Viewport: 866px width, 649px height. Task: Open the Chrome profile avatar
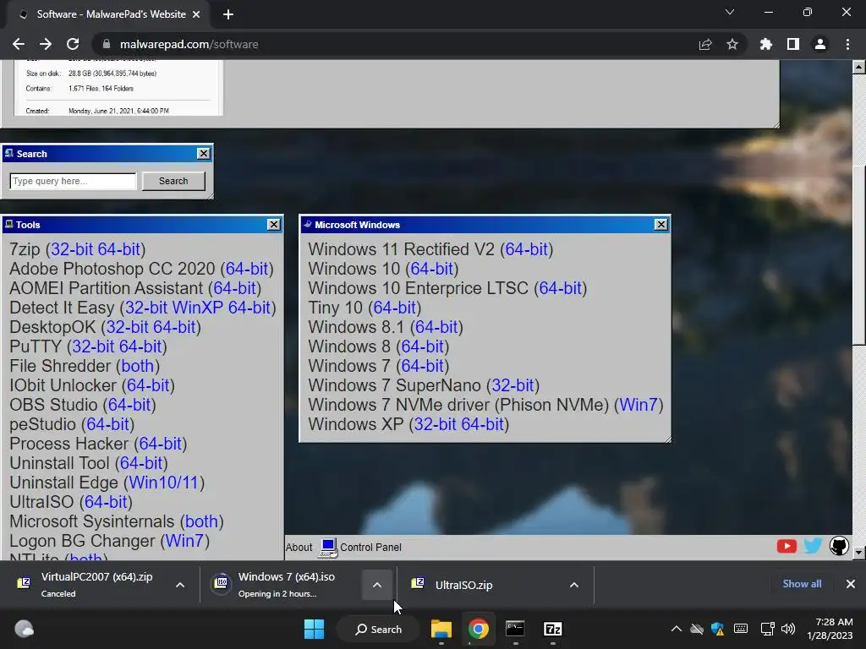820,44
